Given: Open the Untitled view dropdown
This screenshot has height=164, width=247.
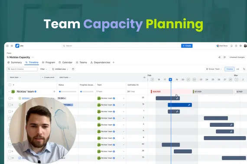Looking at the screenshot, I should pyautogui.click(x=60, y=69).
